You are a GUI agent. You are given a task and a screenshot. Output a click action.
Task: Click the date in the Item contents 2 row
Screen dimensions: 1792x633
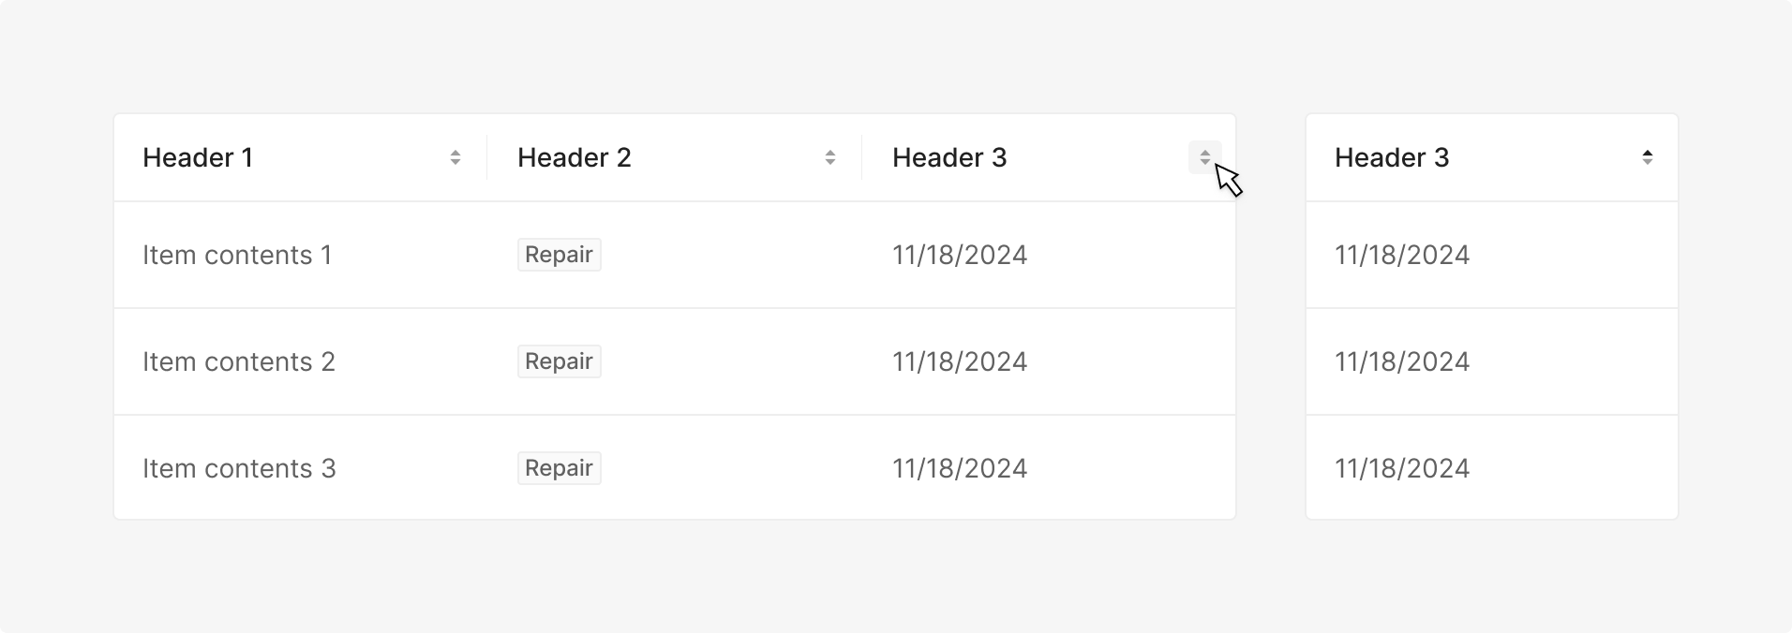click(x=960, y=361)
